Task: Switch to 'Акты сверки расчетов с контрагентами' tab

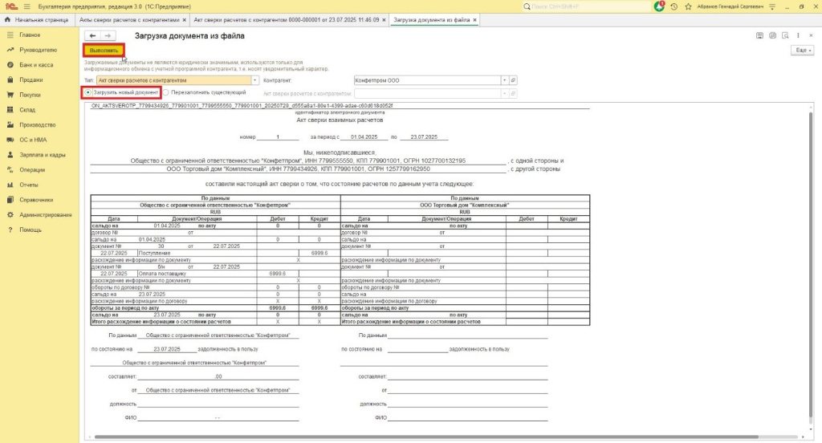Action: click(x=132, y=18)
